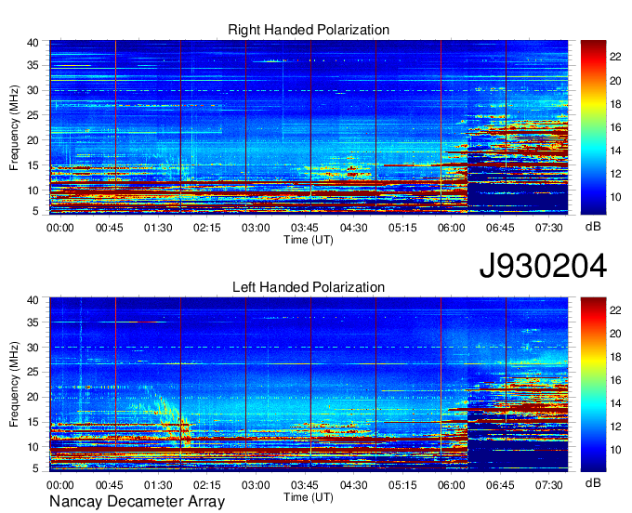This screenshot has height=513, width=632.
Task: Click the top plot's Frequency (MHz) label
Action: click(x=14, y=127)
